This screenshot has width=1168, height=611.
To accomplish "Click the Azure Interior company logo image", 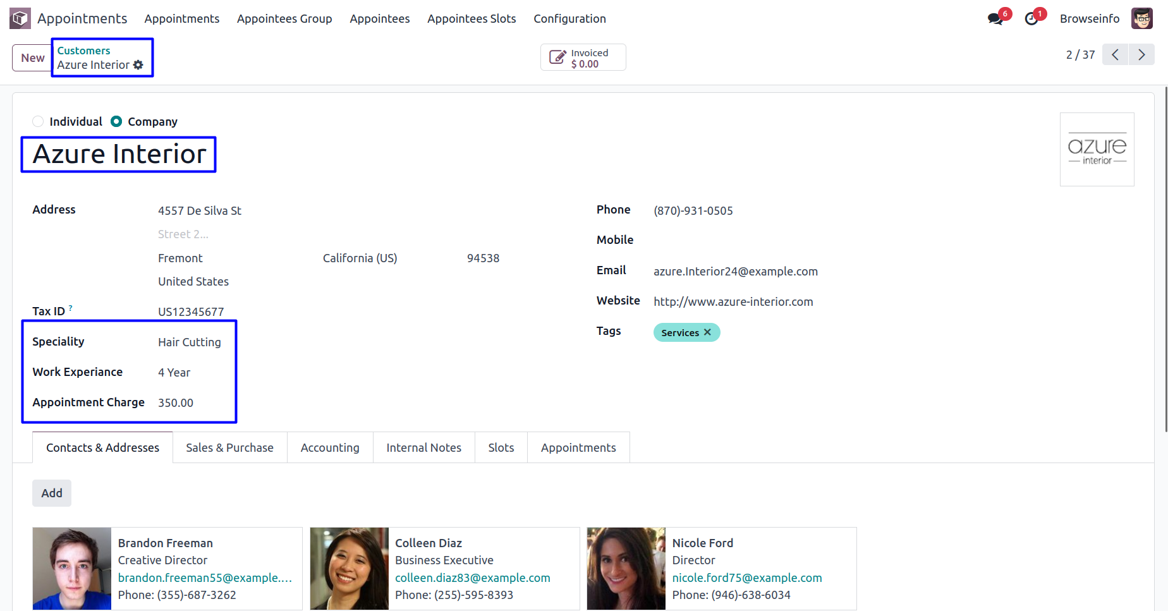I will [x=1097, y=150].
